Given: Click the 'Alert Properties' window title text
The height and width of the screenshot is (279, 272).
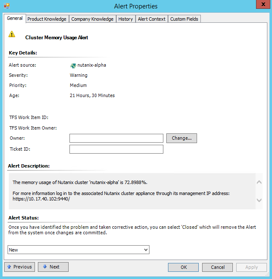Looking at the screenshot, I should point(136,6).
